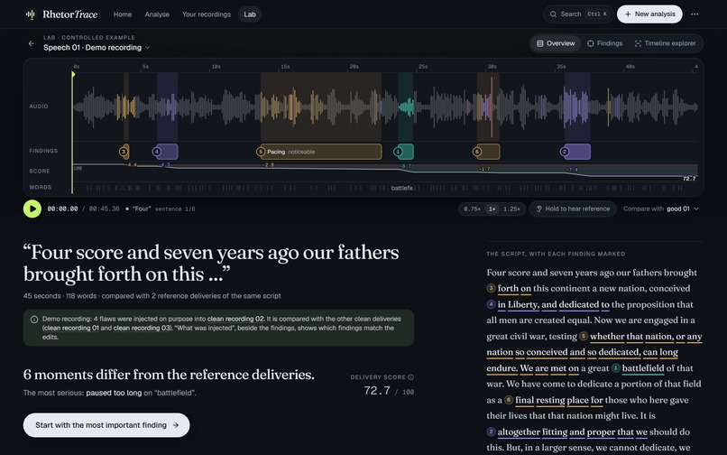The height and width of the screenshot is (455, 727).
Task: Click the -7.4 score drop label
Action: click(x=572, y=170)
